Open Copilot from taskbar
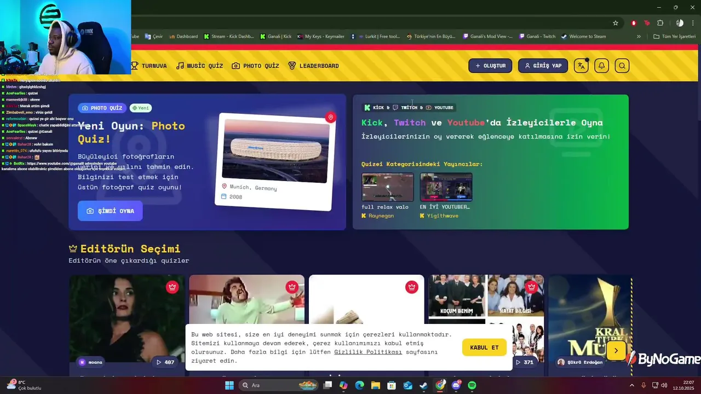701x394 pixels. [343, 385]
